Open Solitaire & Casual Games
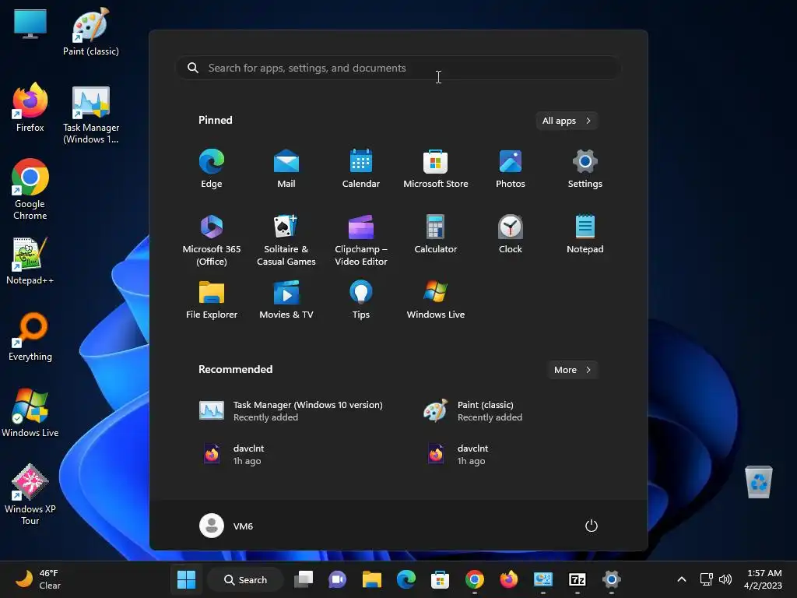This screenshot has width=797, height=598. [x=286, y=240]
